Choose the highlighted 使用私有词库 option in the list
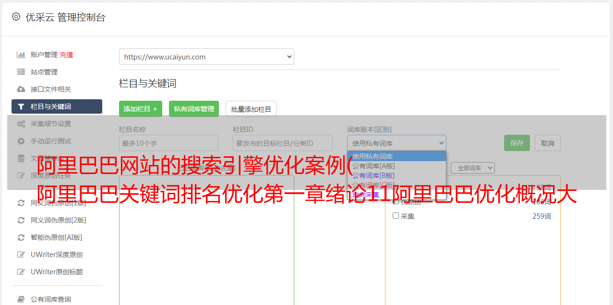Viewport: 613px width, 305px height. 397,156
